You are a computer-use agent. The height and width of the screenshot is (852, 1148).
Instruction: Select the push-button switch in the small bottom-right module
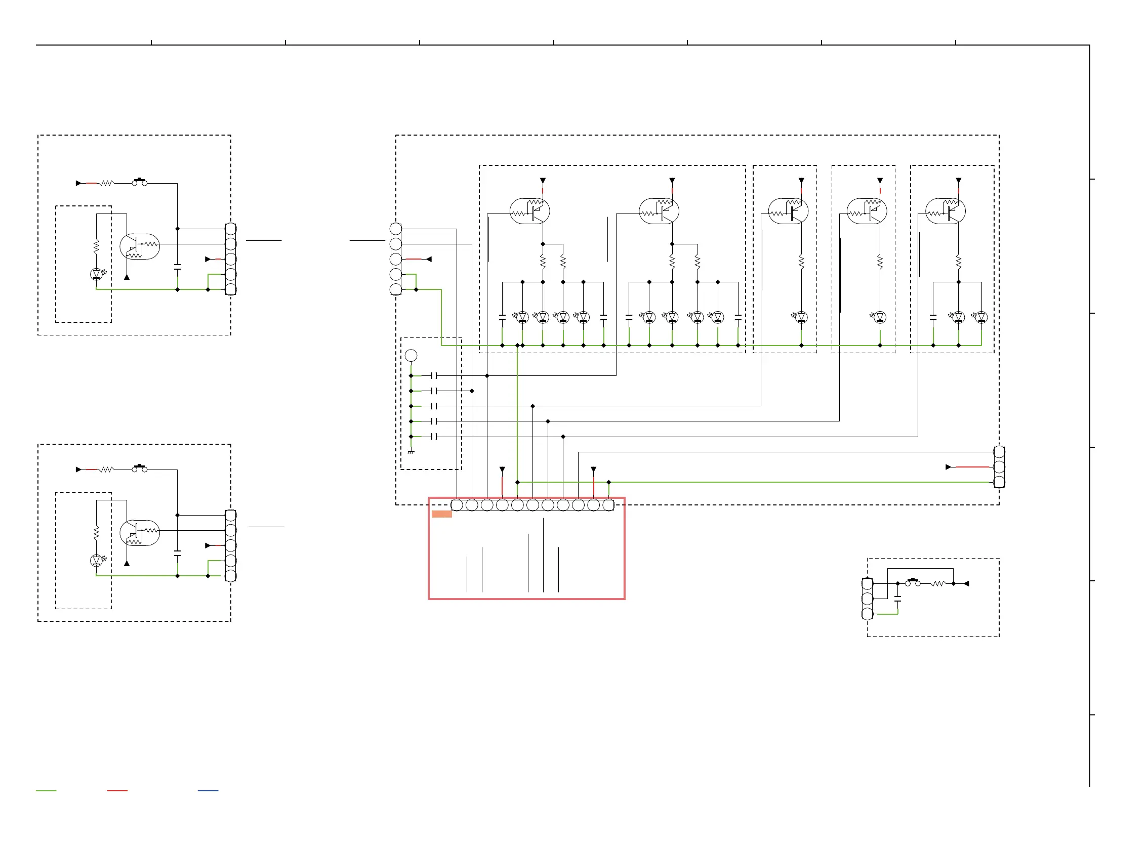[913, 582]
